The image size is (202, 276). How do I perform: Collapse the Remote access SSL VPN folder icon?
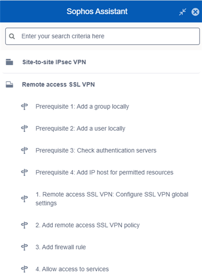pos(9,84)
